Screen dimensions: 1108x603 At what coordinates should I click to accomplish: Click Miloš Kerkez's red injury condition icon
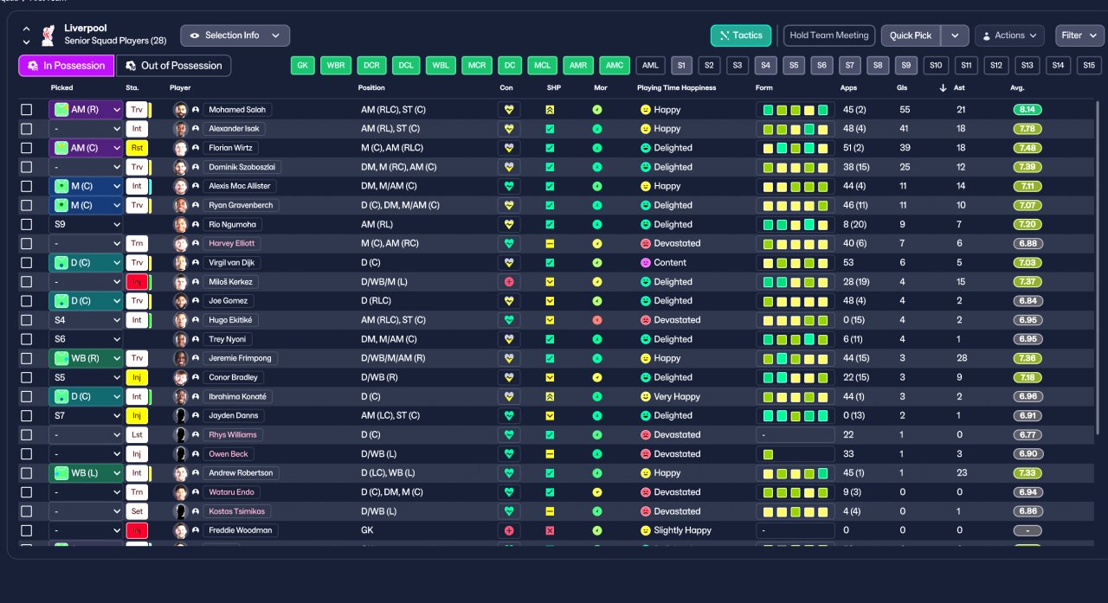click(509, 282)
